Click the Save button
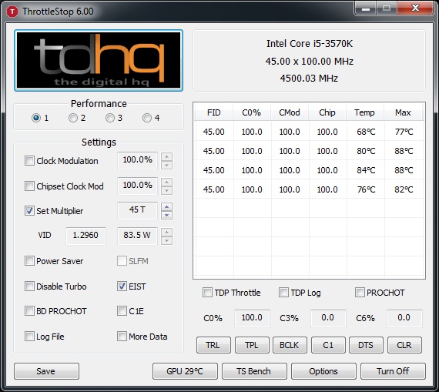The width and height of the screenshot is (439, 392). tap(46, 371)
